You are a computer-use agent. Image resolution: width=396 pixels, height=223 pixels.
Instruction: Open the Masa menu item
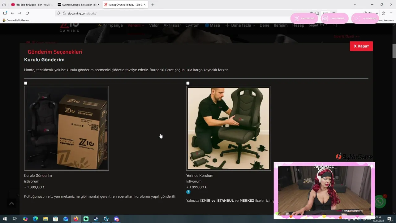click(212, 25)
